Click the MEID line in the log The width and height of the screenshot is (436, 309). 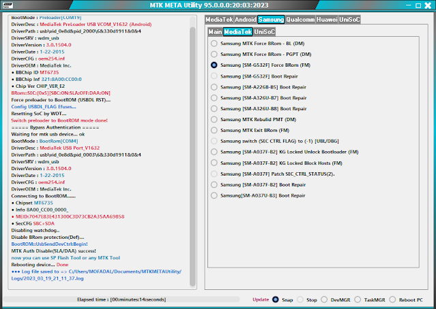point(68,216)
